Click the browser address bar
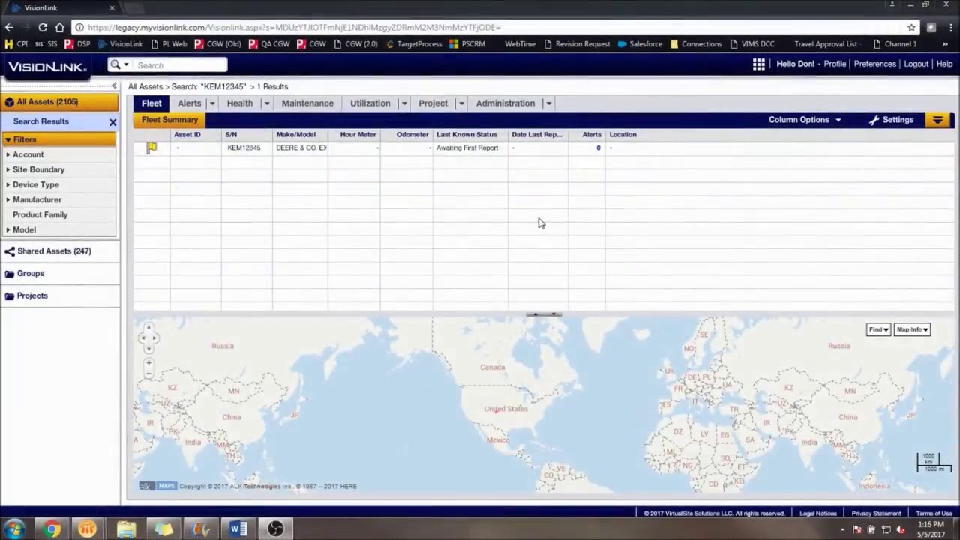The height and width of the screenshot is (540, 960). click(x=487, y=28)
